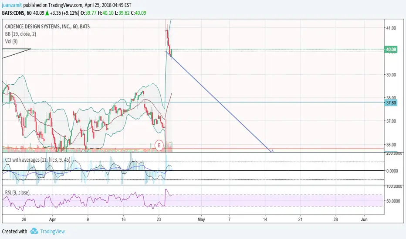This screenshot has width=406, height=239.
Task: Click the 37.80 price level tag
Action: tap(391, 103)
